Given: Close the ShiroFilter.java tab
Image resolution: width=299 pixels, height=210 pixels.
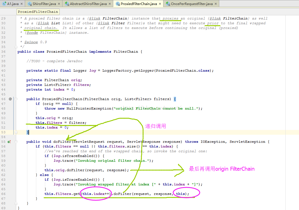Looking at the screenshot, I should tap(59, 4).
